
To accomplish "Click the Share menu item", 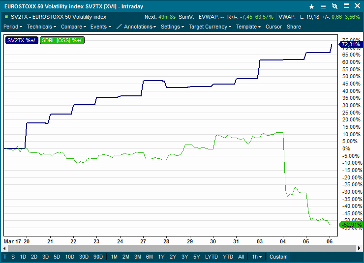I will pyautogui.click(x=294, y=27).
